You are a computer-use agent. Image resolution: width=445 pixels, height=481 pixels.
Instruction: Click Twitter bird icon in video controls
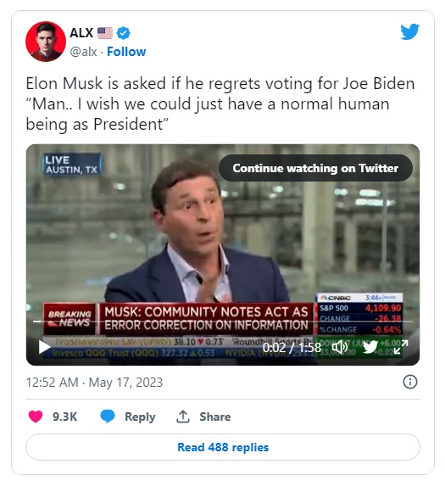(x=370, y=347)
